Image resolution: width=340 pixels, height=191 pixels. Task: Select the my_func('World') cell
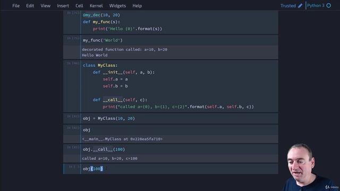[179, 40]
